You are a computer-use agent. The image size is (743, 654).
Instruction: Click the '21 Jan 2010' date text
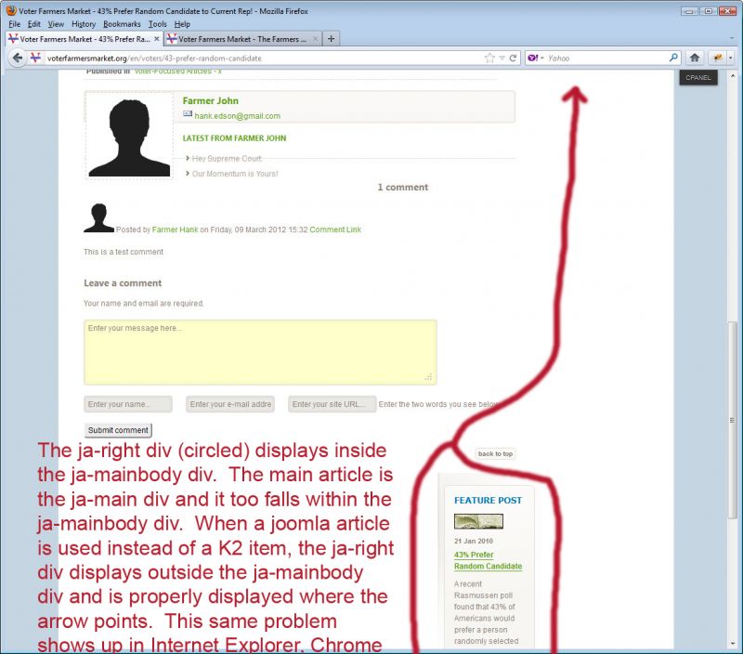(x=474, y=541)
